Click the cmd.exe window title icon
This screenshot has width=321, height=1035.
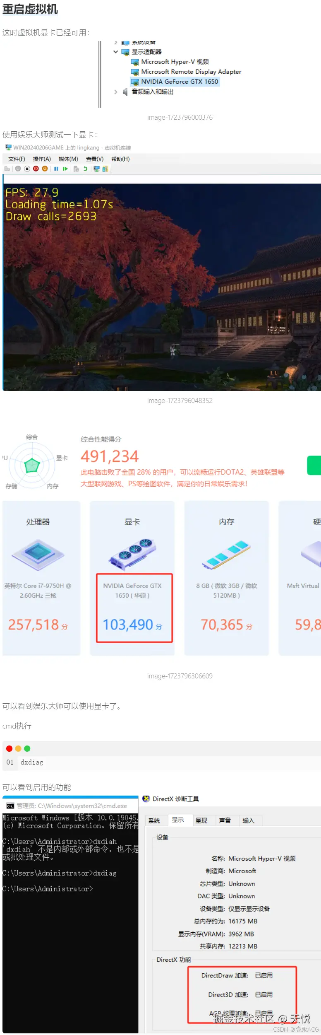coord(10,806)
